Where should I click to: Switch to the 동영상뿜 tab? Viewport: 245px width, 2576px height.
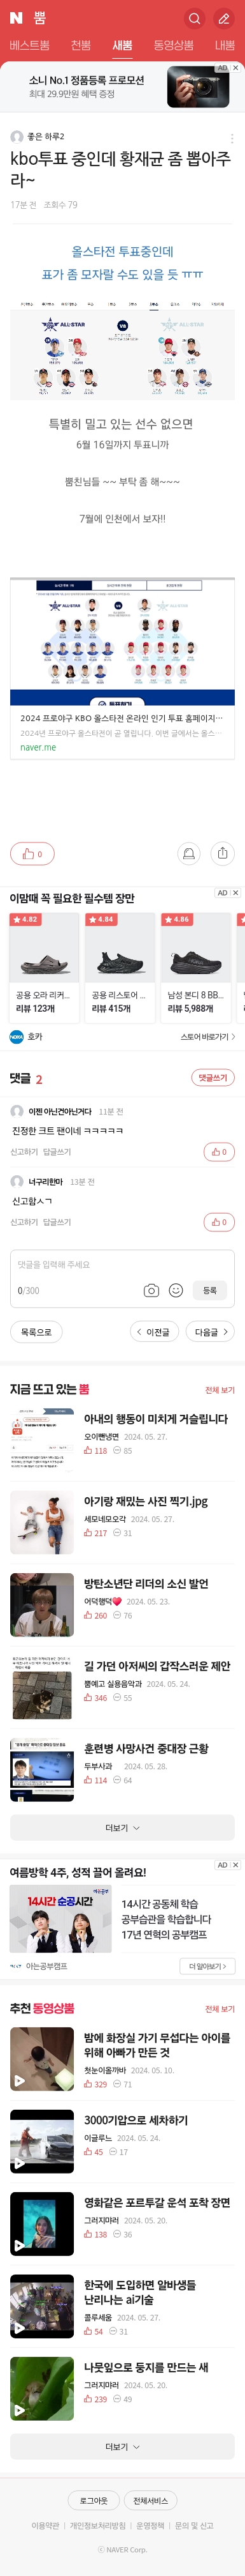click(173, 45)
